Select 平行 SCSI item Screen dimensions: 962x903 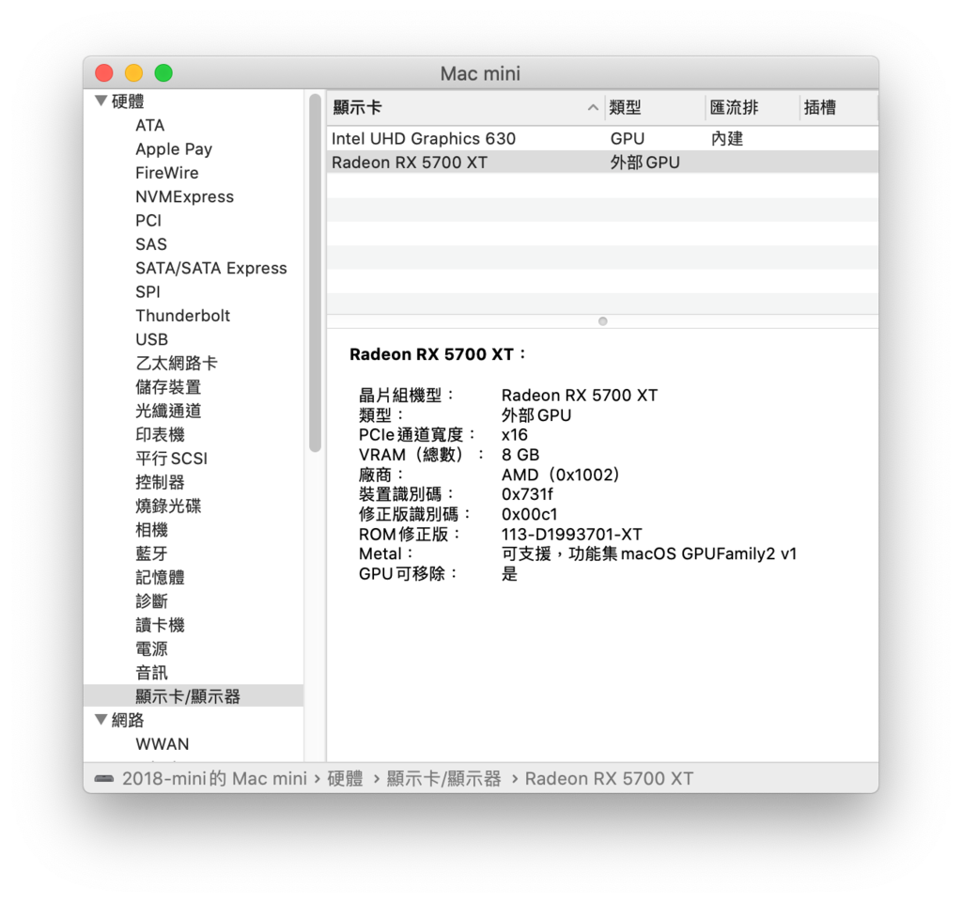coord(172,459)
